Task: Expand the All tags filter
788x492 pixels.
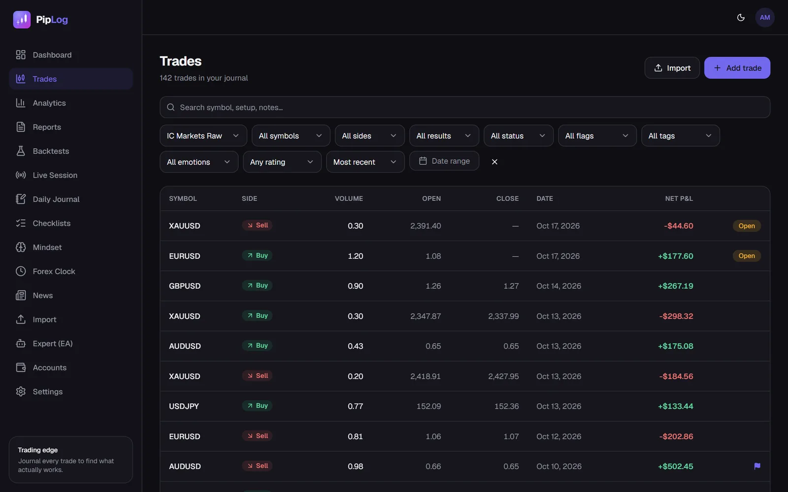Action: click(x=680, y=136)
